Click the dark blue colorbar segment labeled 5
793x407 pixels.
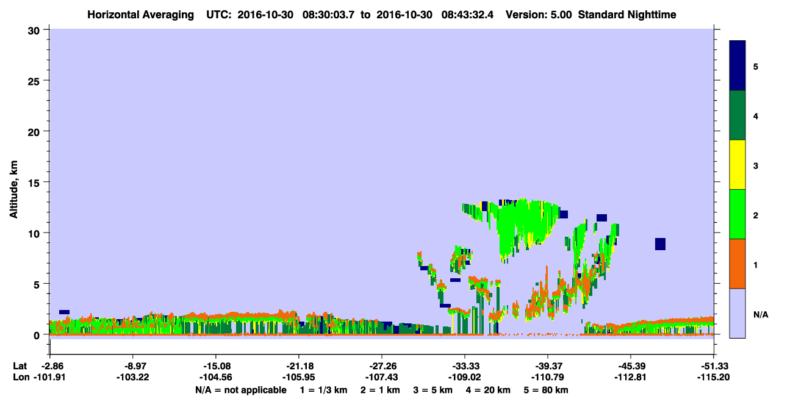tap(737, 66)
